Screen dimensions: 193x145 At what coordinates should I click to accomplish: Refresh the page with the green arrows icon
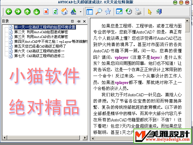55,12
